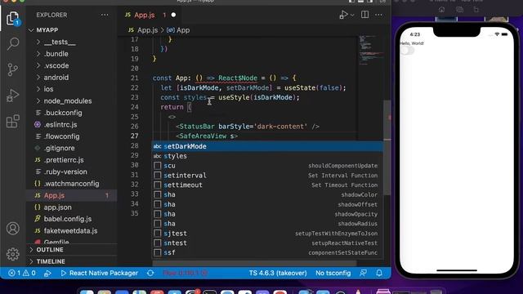Choose styles autocomplete suggestion
Viewport: 523px width, 294px height.
click(267, 156)
